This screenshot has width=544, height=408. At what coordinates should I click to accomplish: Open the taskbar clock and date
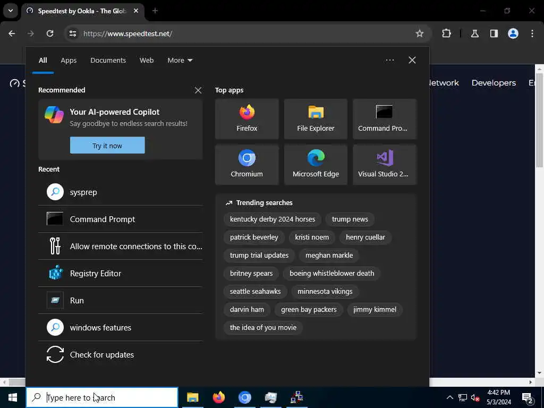(498, 397)
